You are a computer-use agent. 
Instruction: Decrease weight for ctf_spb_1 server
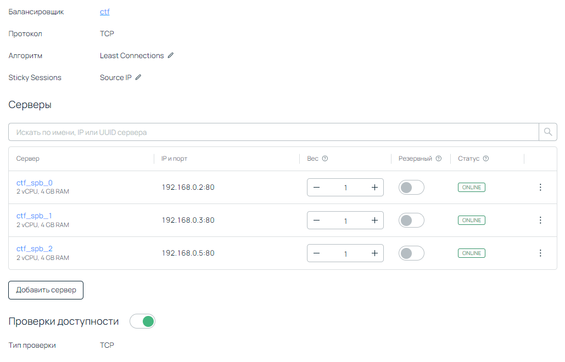pos(316,220)
